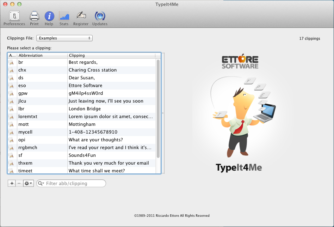Focus the Filter abb/clipping field

coord(71,183)
